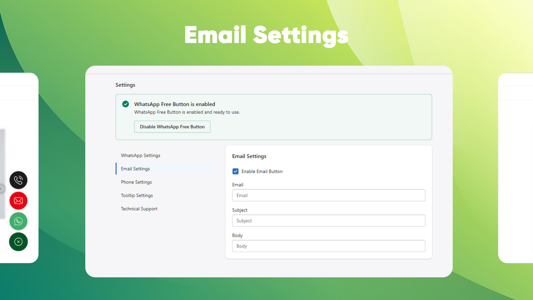Focus the Subject input field
Screen dimensions: 533x300
point(328,220)
